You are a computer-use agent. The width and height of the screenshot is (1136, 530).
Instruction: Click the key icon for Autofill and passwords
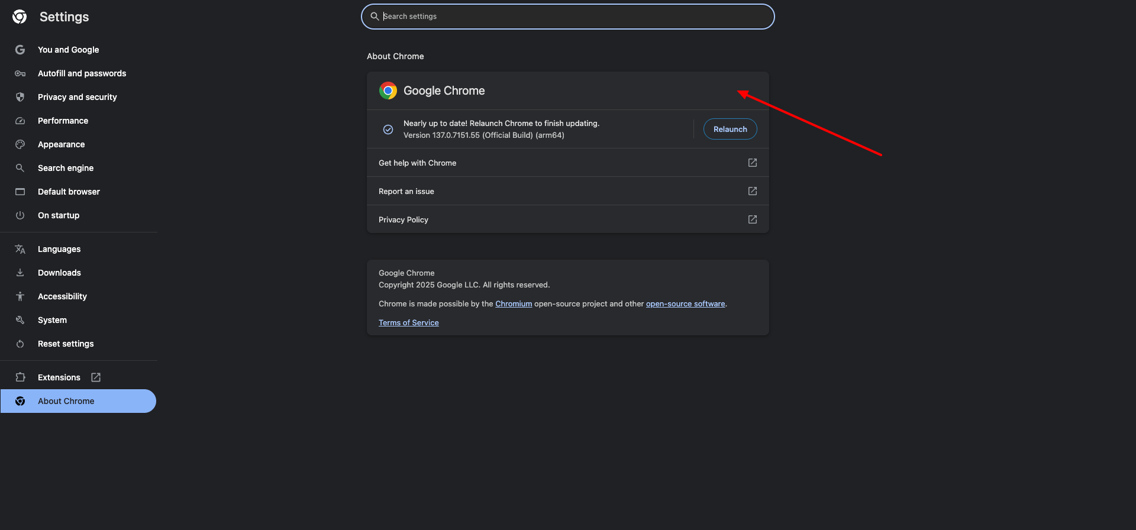coord(20,73)
